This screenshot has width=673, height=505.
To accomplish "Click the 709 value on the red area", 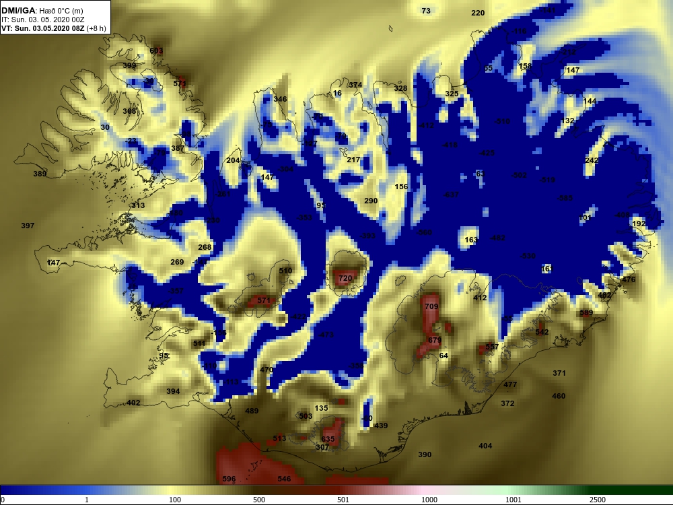I will [431, 306].
